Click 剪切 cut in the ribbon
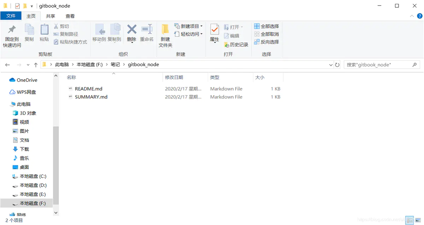Screen dimensions: 424x225 (61, 26)
